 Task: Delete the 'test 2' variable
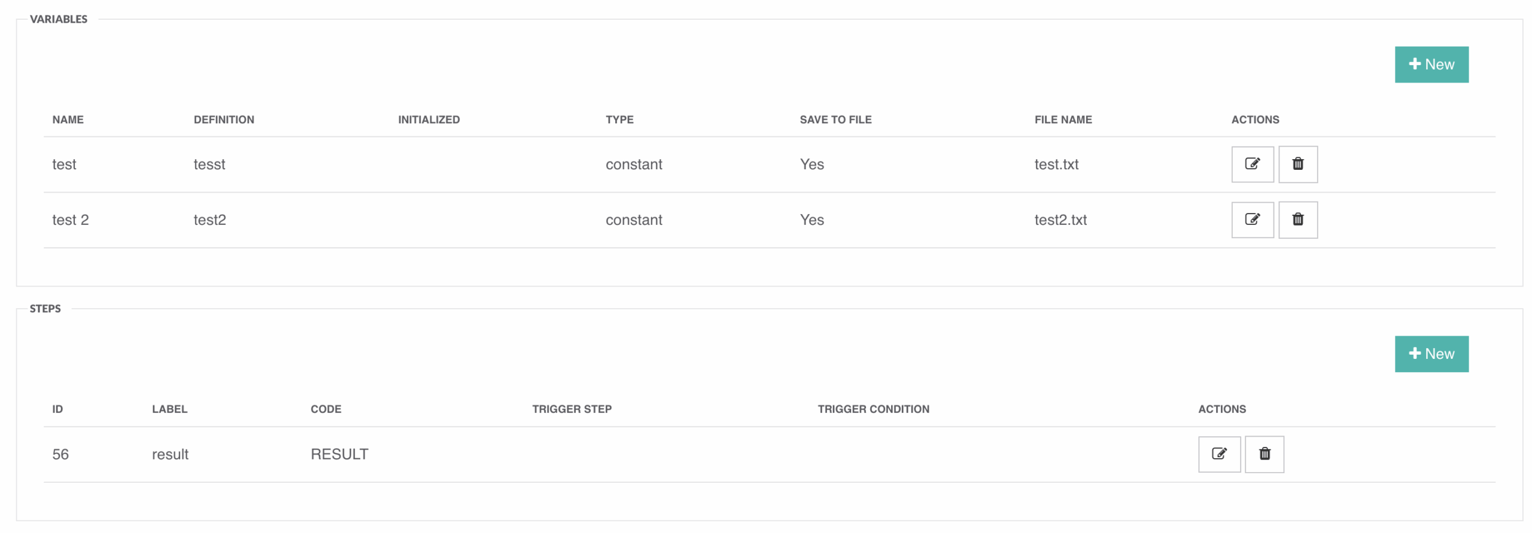point(1297,220)
